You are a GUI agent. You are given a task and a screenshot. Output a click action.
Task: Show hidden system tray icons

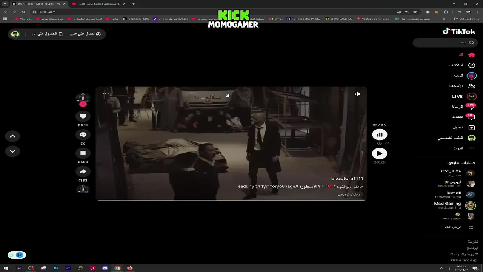[441, 268]
